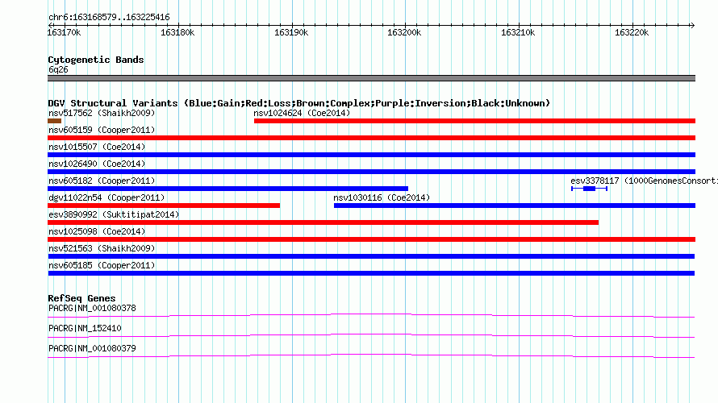The width and height of the screenshot is (718, 403).
Task: Click the RefSeq Genes track title
Action: tap(81, 298)
